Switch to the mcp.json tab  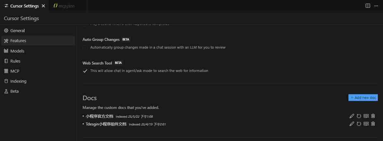click(x=66, y=6)
